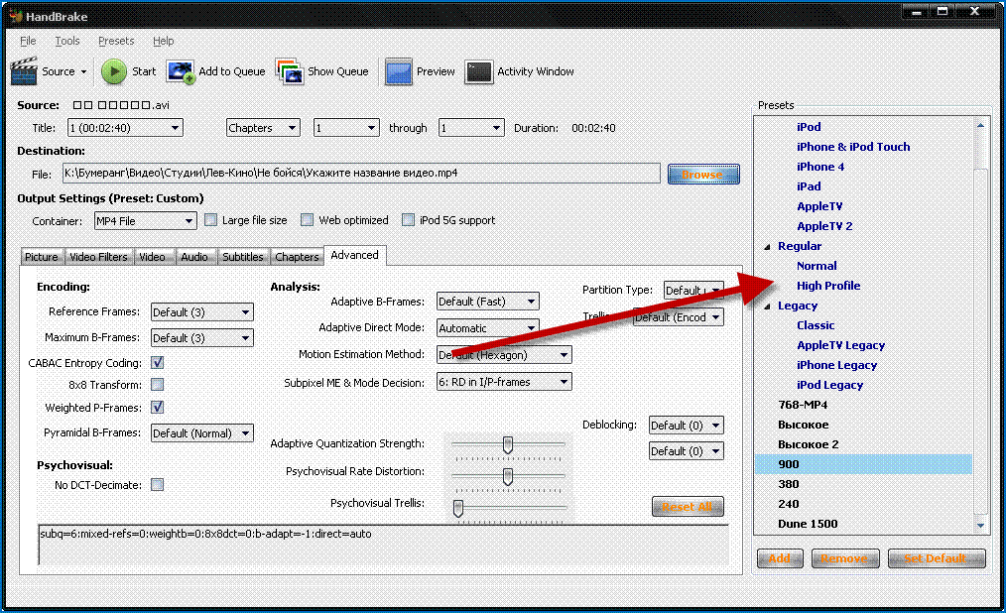The width and height of the screenshot is (1006, 613).
Task: Switch to the Subtitles tab
Action: click(242, 257)
